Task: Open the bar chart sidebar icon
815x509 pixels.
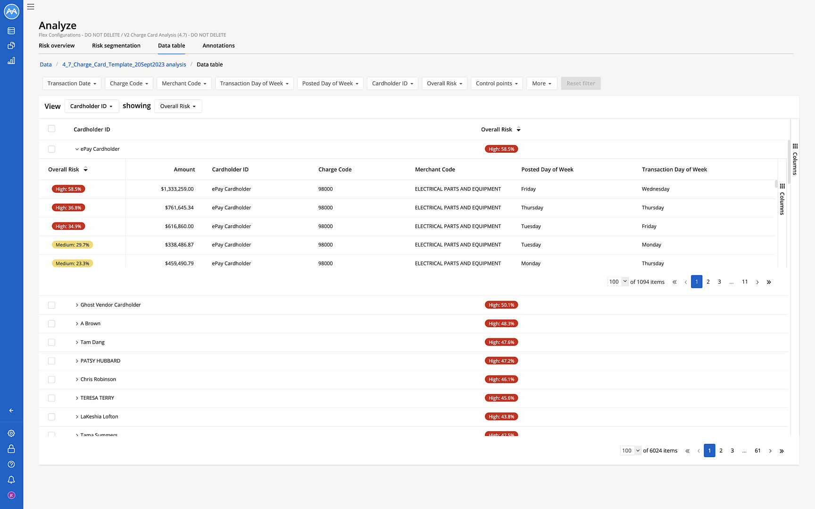Action: tap(11, 60)
